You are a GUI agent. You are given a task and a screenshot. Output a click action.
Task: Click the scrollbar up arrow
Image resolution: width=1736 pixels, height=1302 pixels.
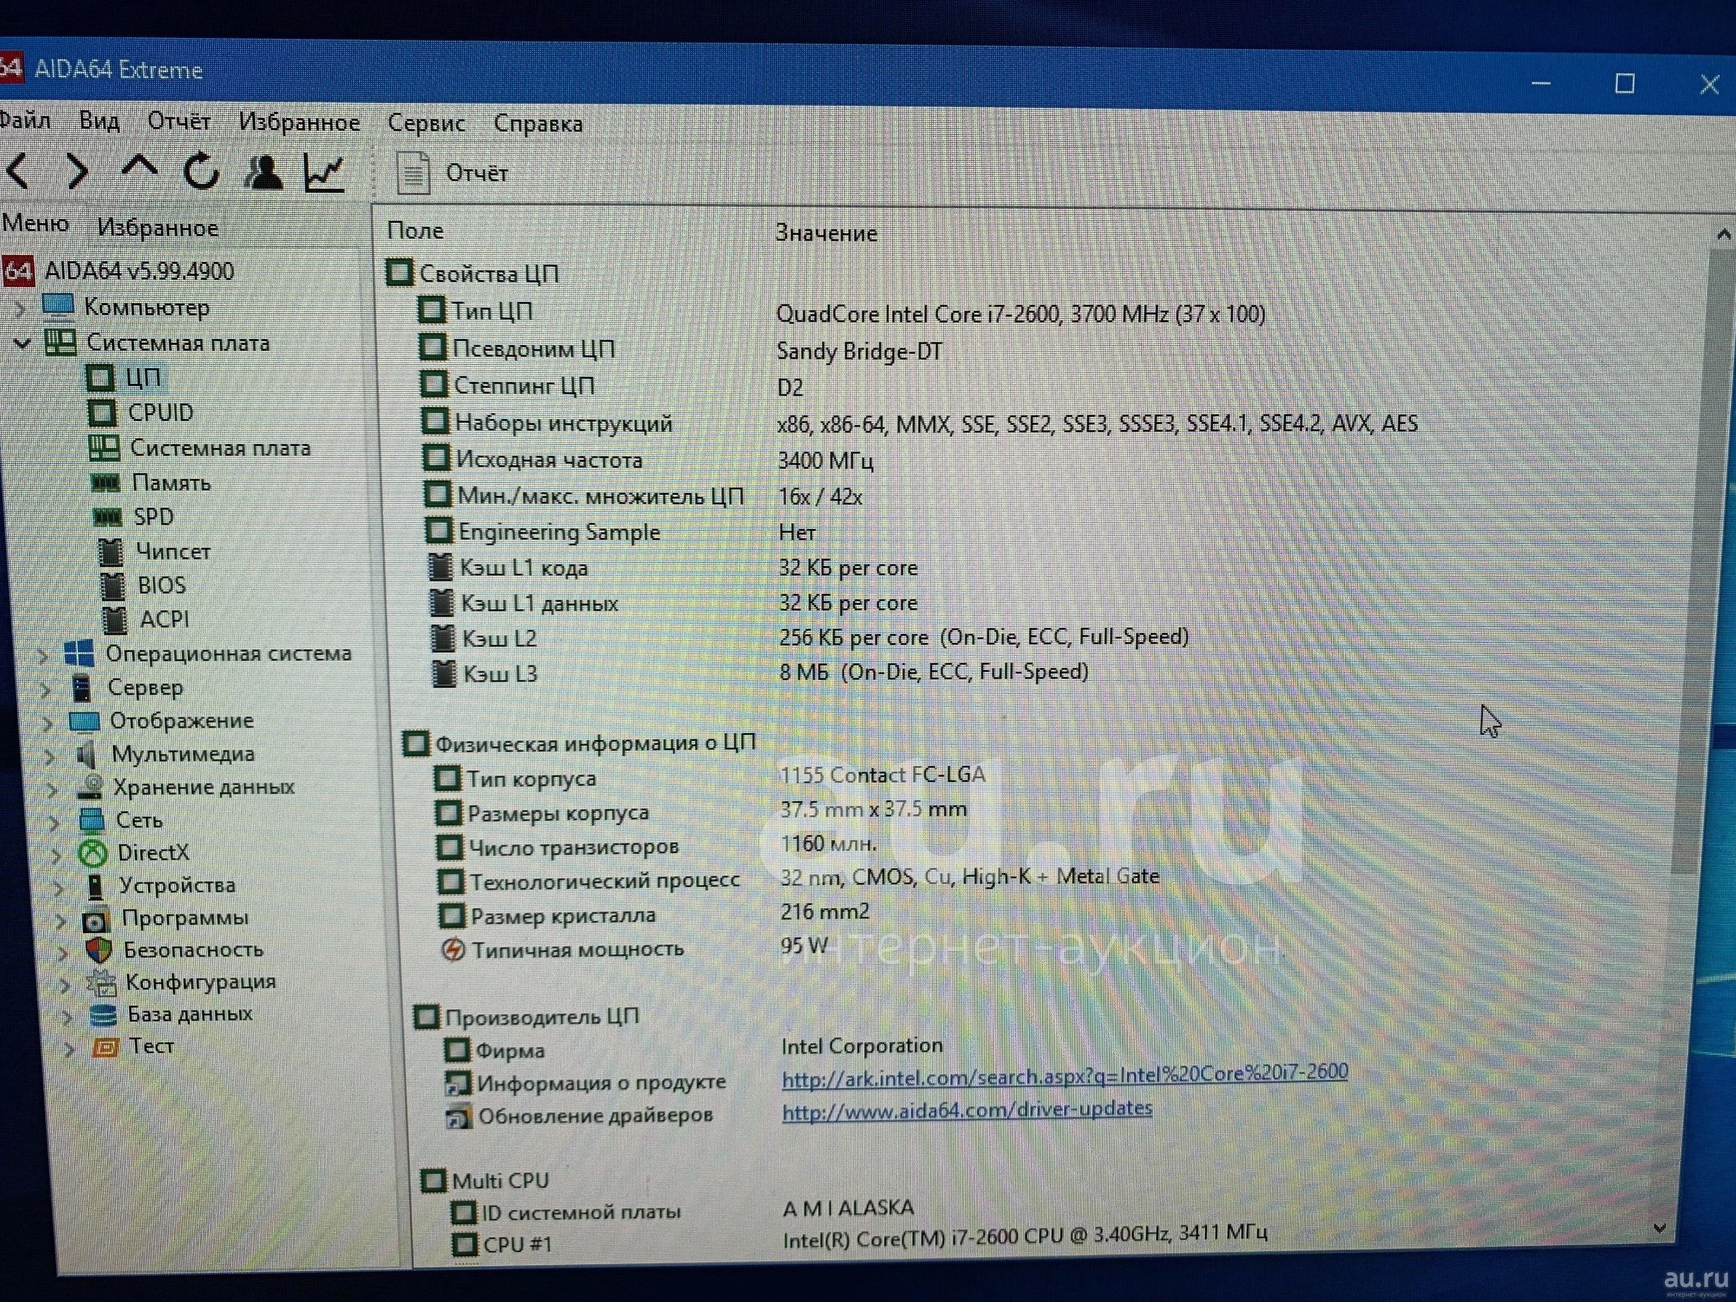pyautogui.click(x=1722, y=234)
